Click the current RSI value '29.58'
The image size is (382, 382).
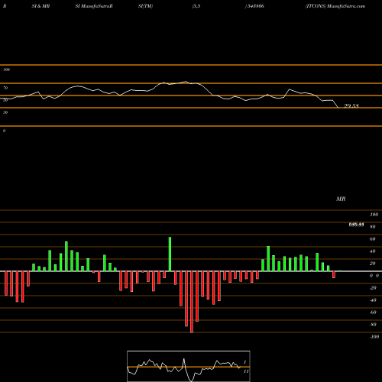(351, 106)
